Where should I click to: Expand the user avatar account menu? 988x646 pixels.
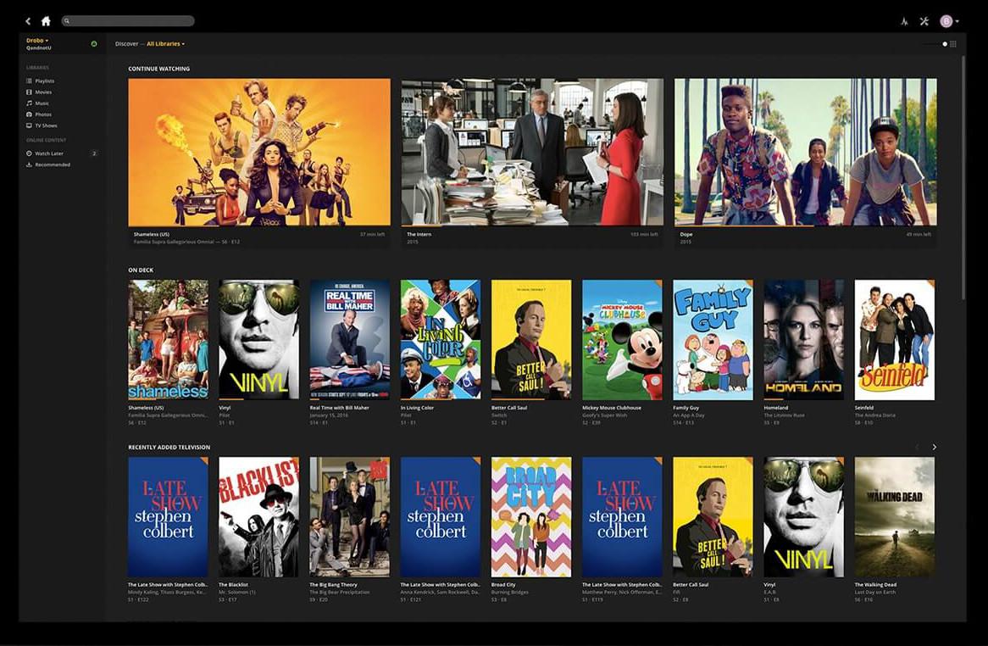click(x=948, y=21)
